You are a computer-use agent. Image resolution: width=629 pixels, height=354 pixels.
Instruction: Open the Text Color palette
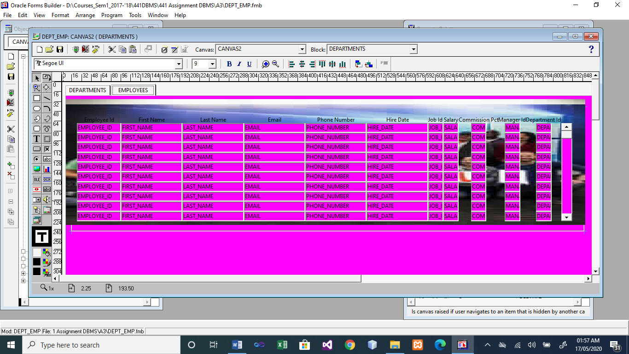47,272
